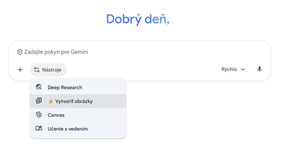This screenshot has height=146, width=285.
Task: Select the Canvas option text
Action: (56, 115)
